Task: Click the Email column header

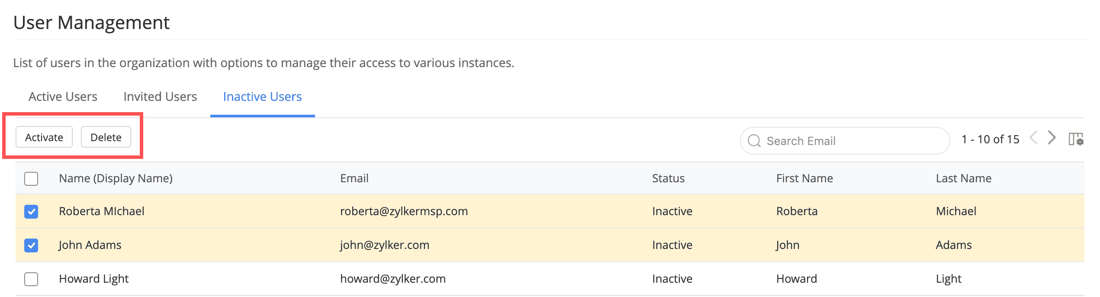Action: click(354, 178)
